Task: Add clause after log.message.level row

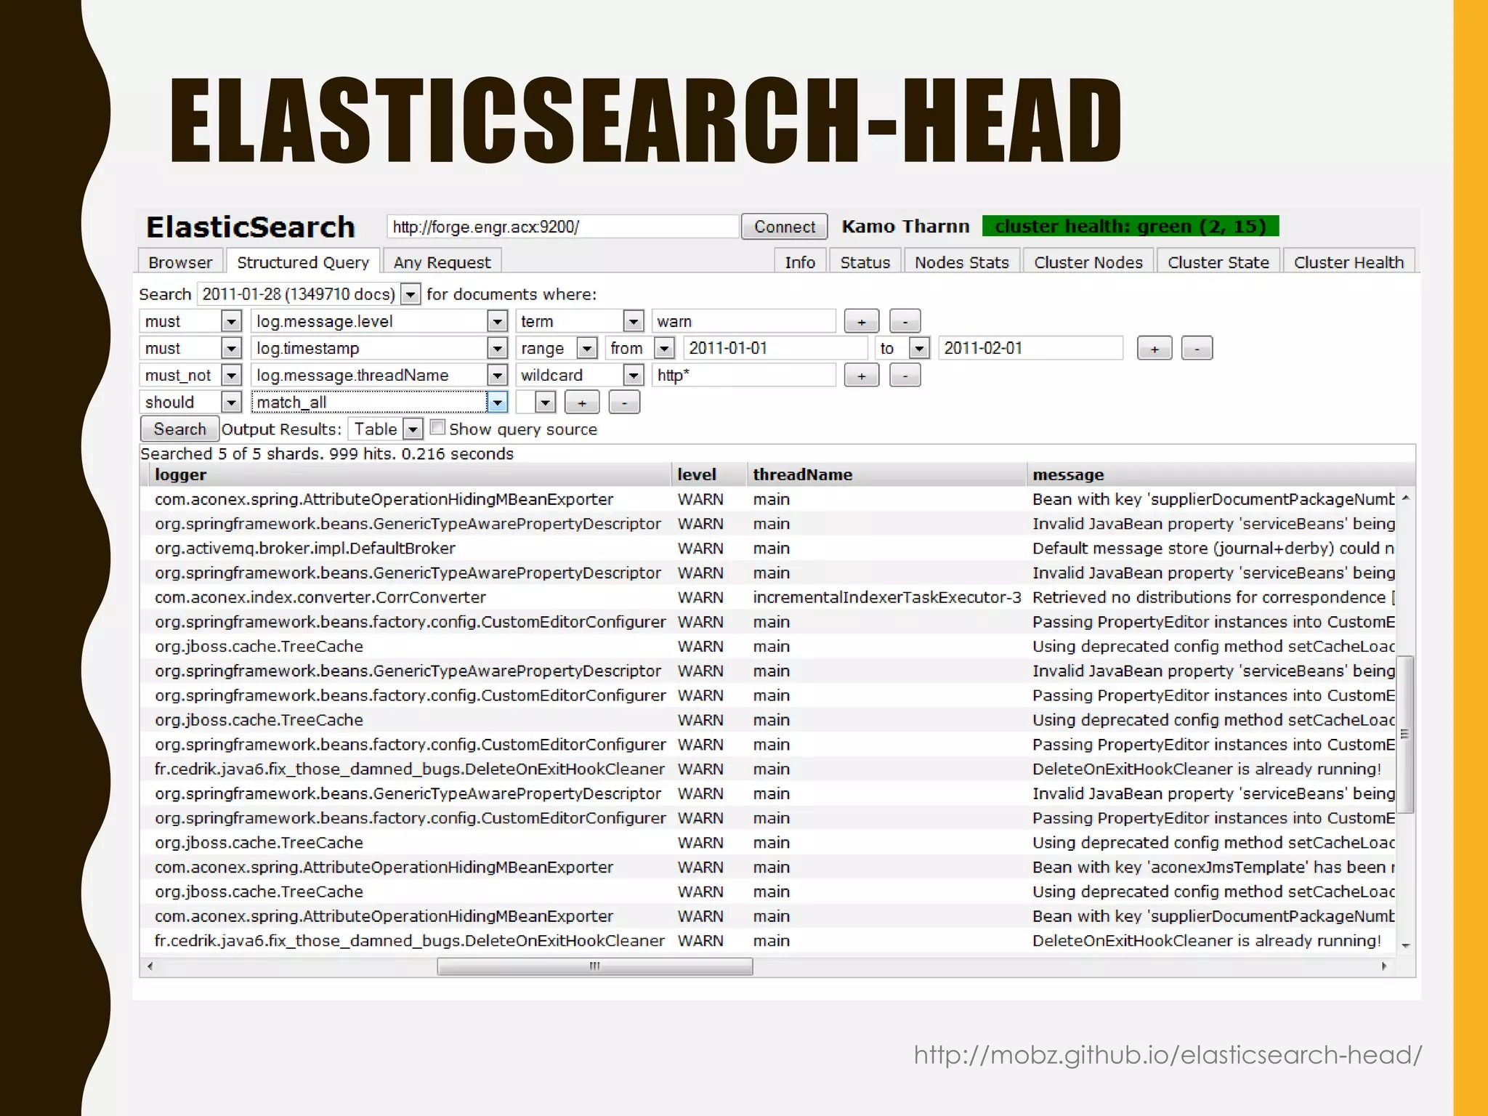Action: coord(861,321)
